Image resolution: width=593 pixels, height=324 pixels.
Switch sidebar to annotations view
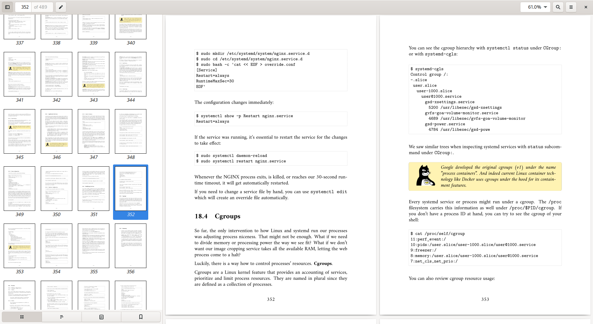pyautogui.click(x=101, y=317)
